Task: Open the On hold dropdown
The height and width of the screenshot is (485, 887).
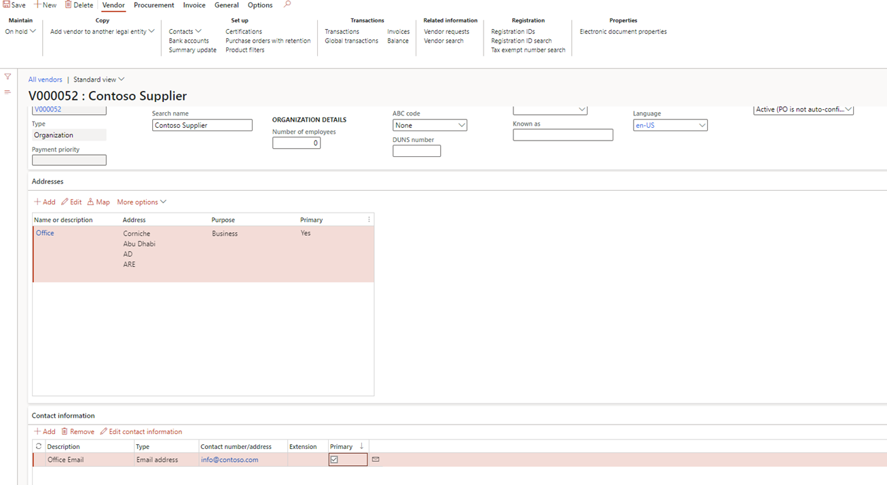Action: [x=20, y=31]
